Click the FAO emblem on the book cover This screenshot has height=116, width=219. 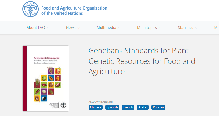pos(63,105)
